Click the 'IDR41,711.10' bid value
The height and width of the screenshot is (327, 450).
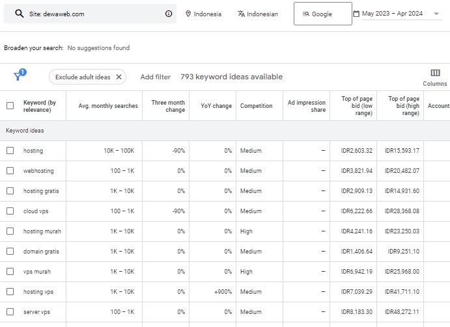click(402, 292)
